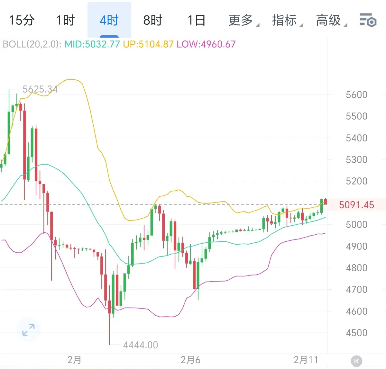The width and height of the screenshot is (386, 369).
Task: Click the 4700 price axis label
Action: click(356, 289)
